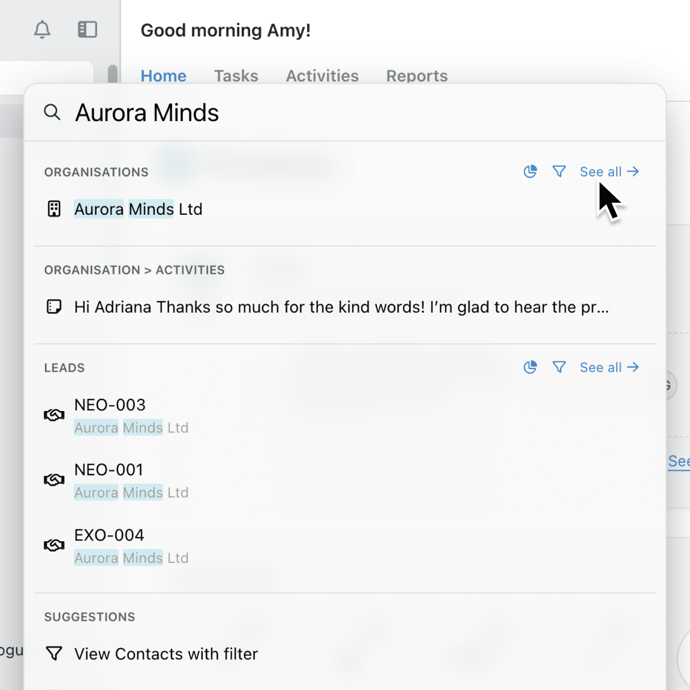This screenshot has width=690, height=690.
Task: Click Aurora Minds Ltd under NEO-003
Action: [131, 428]
